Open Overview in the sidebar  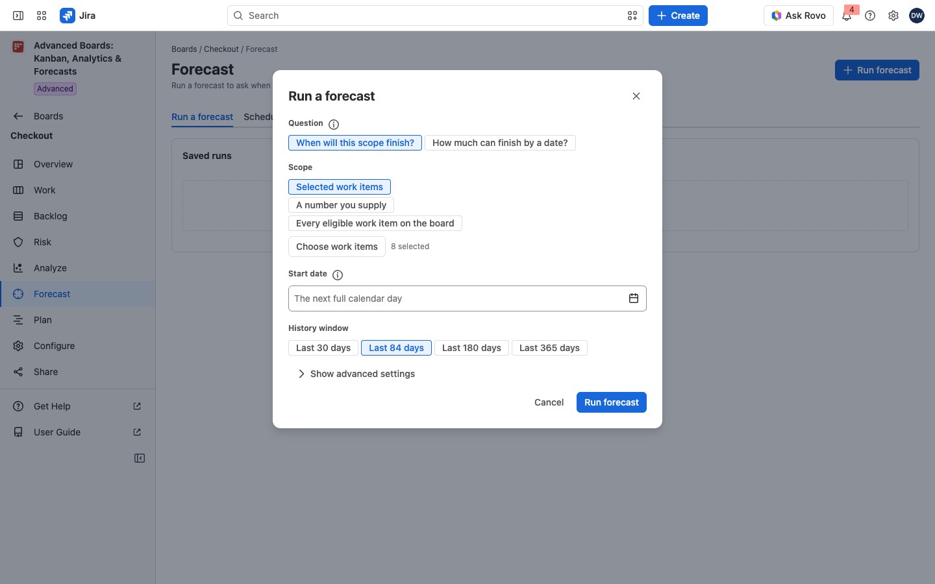(x=78, y=164)
